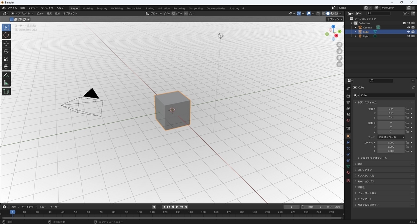Play the animation forward
The width and height of the screenshot is (417, 224).
coord(177,207)
